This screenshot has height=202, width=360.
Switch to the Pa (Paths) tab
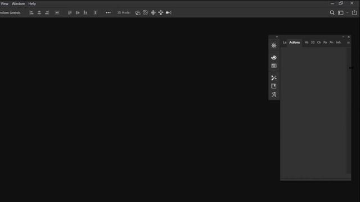(325, 43)
